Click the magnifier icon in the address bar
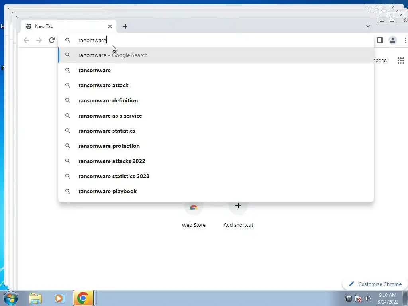Viewport: 408px width, 306px height. tap(68, 40)
